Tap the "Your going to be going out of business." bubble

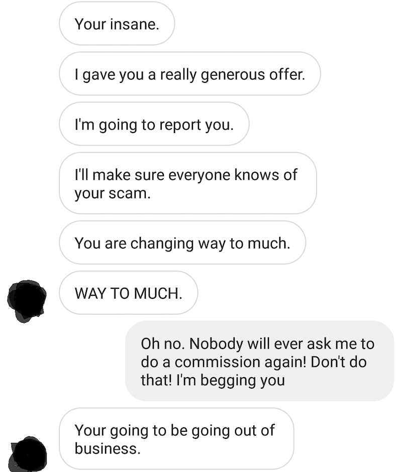176,439
